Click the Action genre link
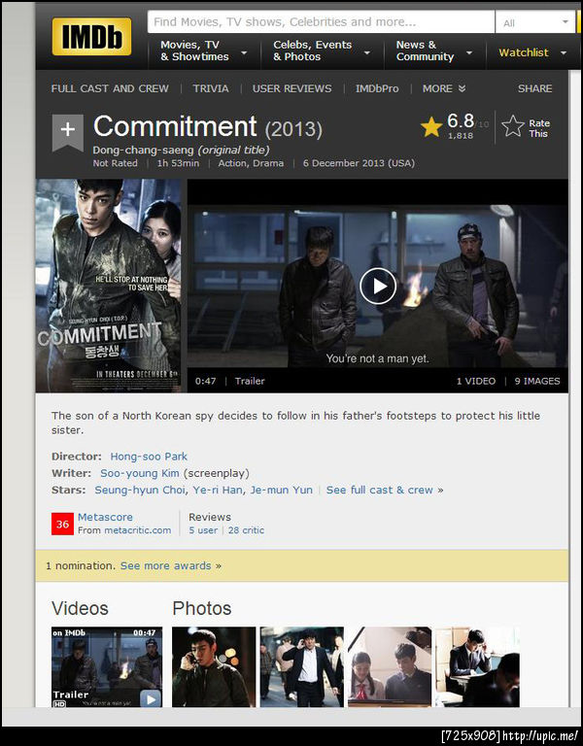Viewport: 583px width, 746px height. tap(231, 163)
